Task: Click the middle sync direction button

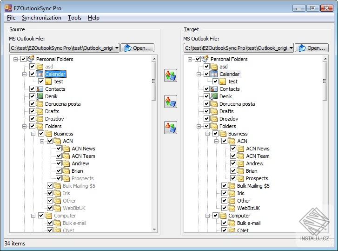Action: pos(171,102)
